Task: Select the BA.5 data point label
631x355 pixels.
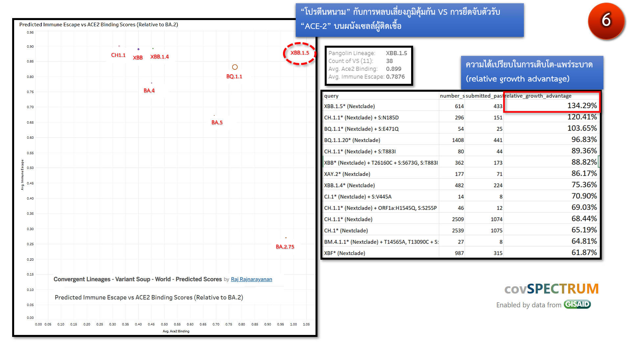Action: point(217,122)
